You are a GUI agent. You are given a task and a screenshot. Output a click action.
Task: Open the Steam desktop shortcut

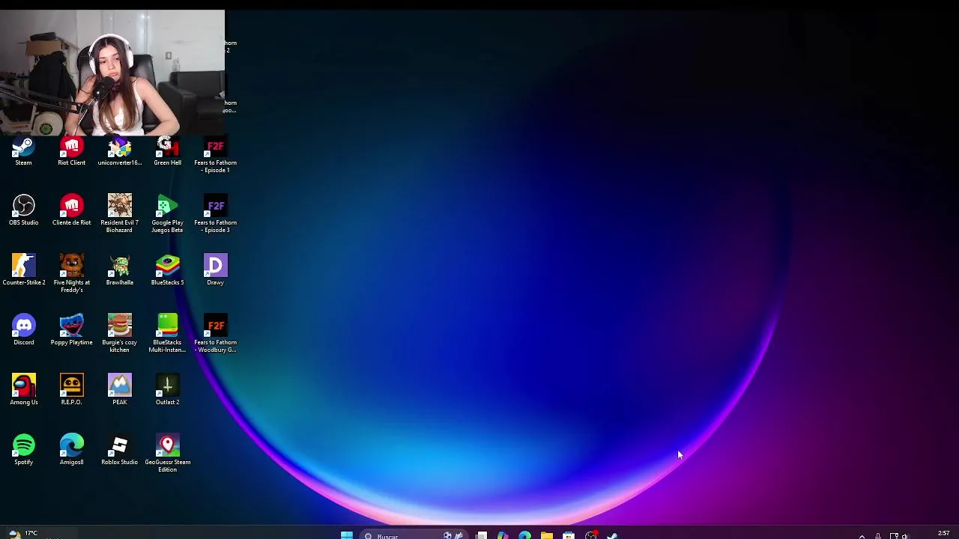(23, 150)
